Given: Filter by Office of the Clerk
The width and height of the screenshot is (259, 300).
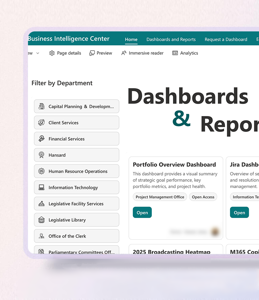Looking at the screenshot, I should (77, 236).
